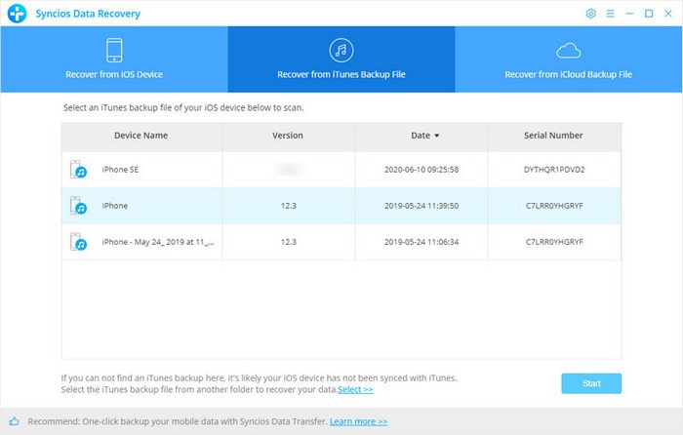Minimize the Syncios window
683x435 pixels.
629,14
